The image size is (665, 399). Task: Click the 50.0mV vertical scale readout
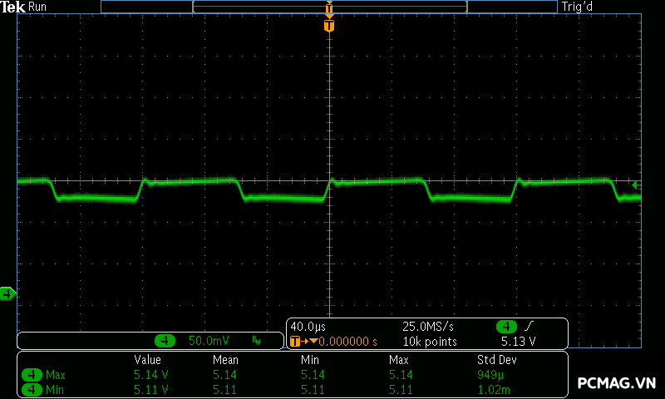[x=209, y=341]
